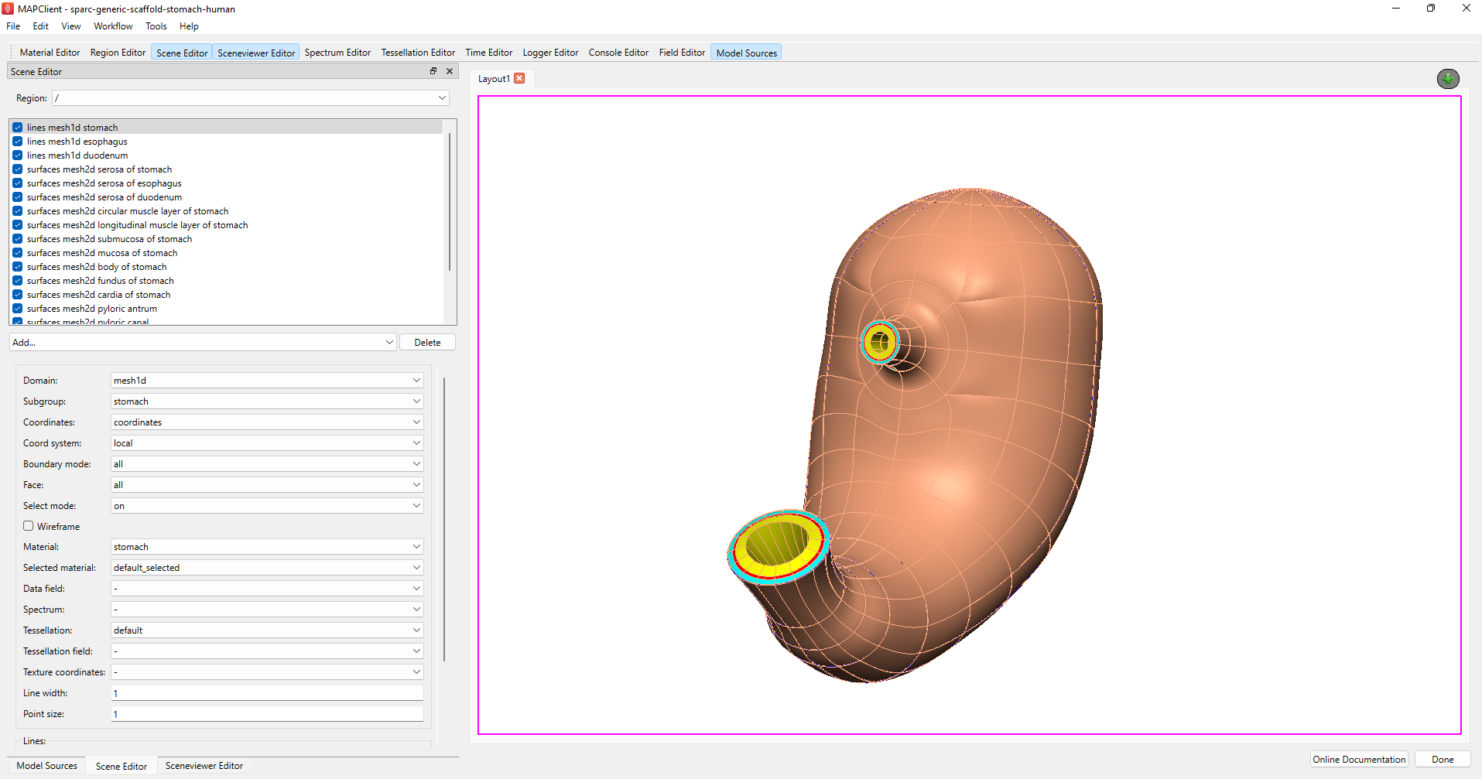This screenshot has height=779, width=1482.
Task: Close the Scene Editor dock panel
Action: [x=450, y=71]
